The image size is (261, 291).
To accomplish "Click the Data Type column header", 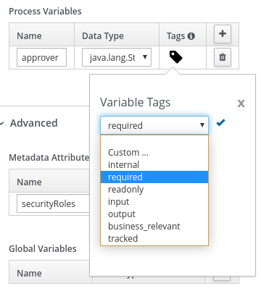I will tap(103, 36).
